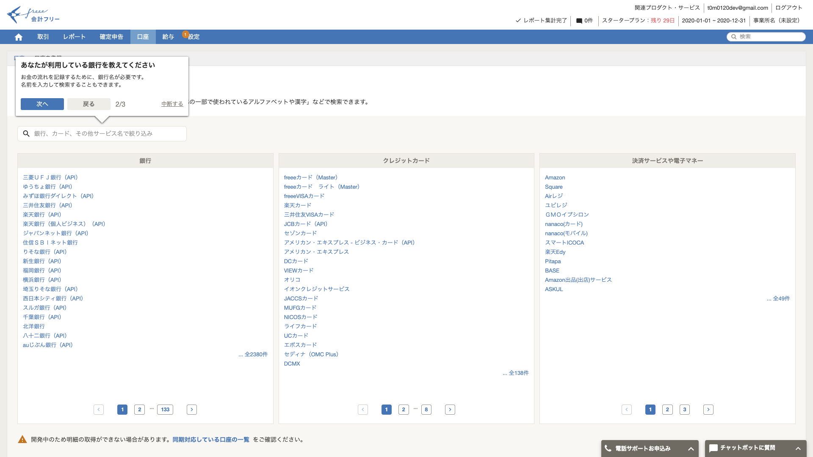
Task: Select 三菱ＵＦＪ銀行（API）
Action: coord(50,178)
